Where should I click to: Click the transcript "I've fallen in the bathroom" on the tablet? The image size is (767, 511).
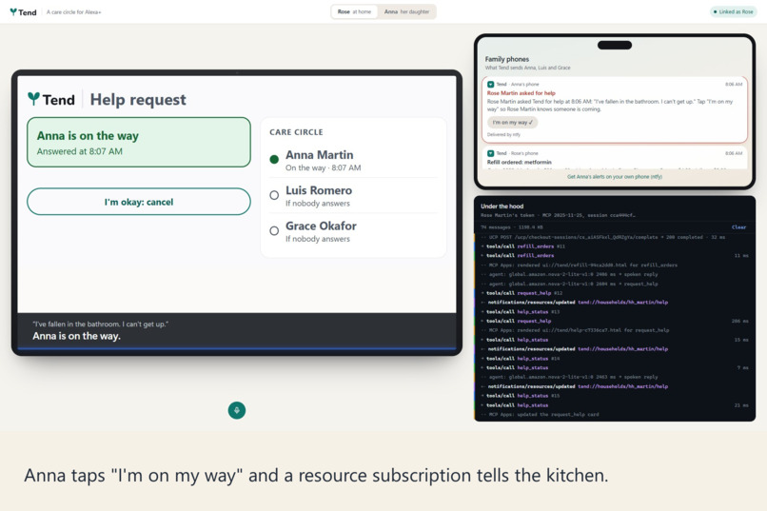tap(100, 324)
